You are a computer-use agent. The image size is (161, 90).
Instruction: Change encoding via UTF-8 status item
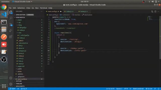(126, 89)
